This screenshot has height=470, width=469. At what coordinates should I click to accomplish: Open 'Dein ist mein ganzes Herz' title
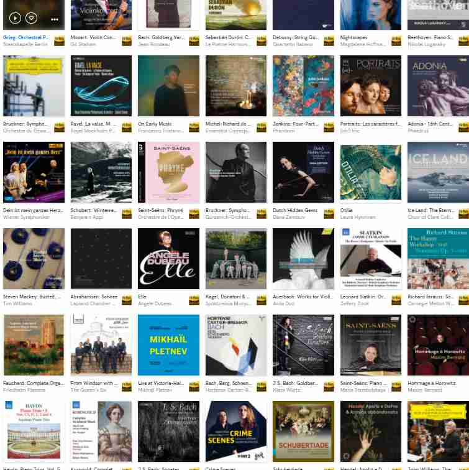[x=34, y=210]
